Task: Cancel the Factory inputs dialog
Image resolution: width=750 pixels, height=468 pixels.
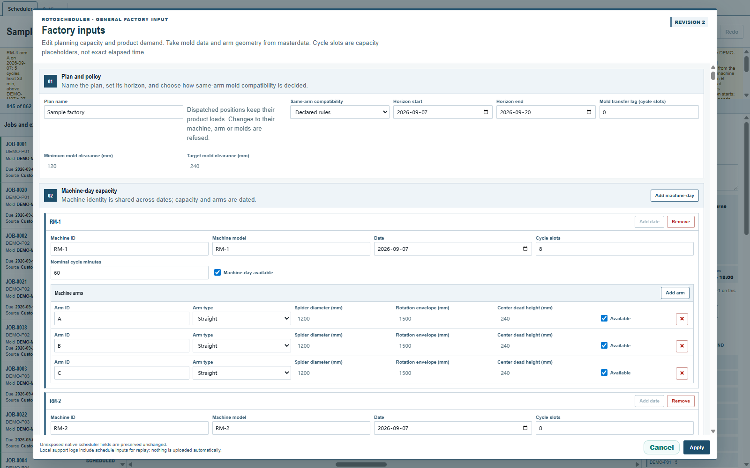Action: point(661,447)
